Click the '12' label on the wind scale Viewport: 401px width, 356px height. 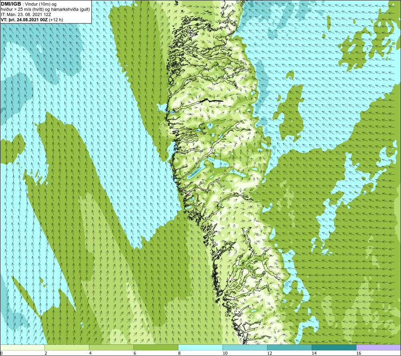(x=269, y=354)
